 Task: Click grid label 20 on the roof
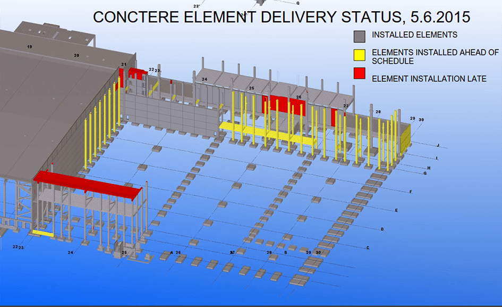76,55
